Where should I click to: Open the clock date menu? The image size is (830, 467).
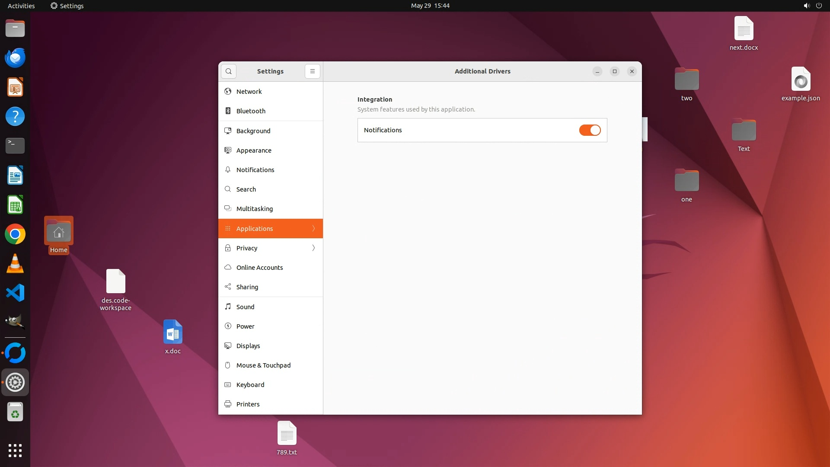(x=430, y=6)
